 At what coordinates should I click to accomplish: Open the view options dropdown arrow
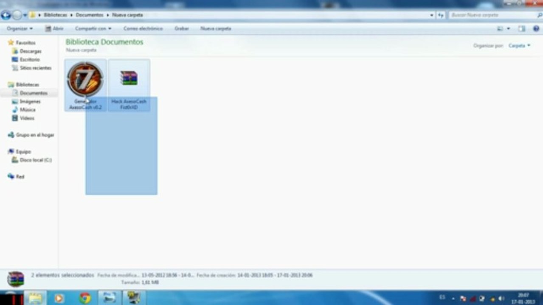pos(509,28)
